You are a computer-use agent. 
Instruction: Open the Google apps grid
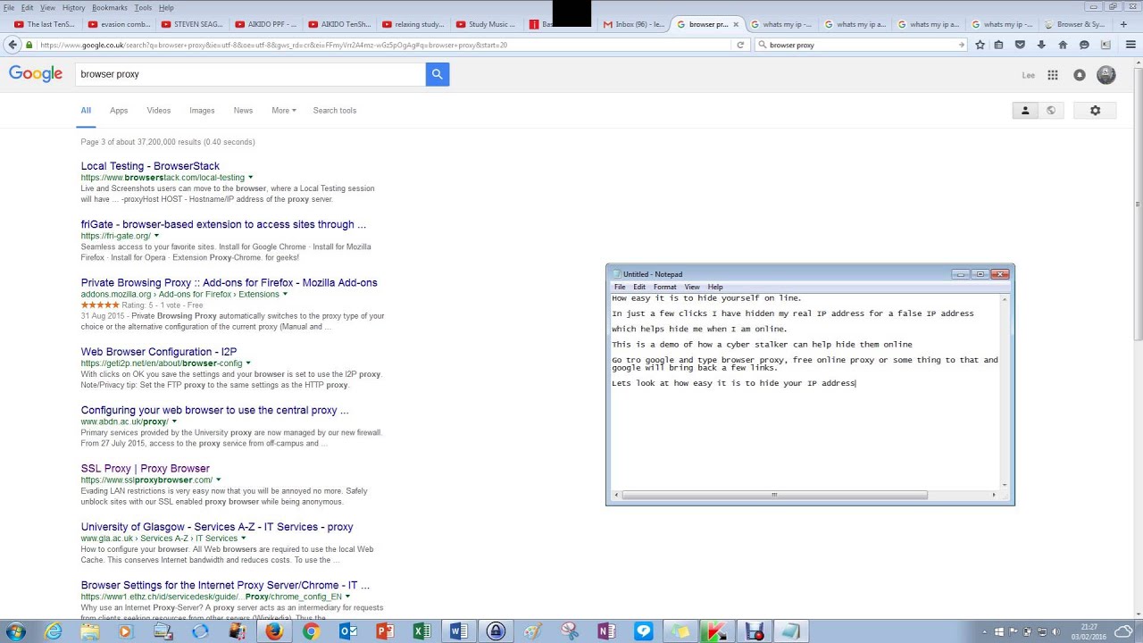pos(1053,75)
